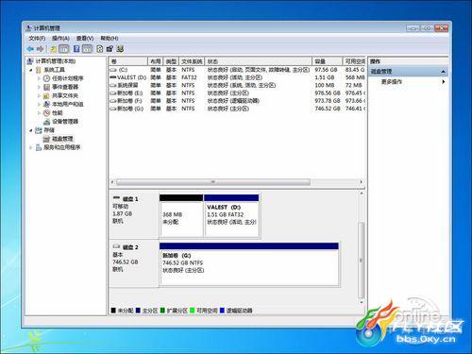
Task: Select the 系统保留 volume row
Action: click(237, 85)
